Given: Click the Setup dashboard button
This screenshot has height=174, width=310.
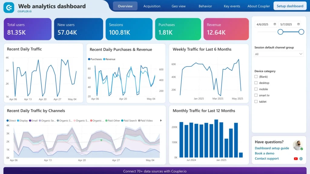Looking at the screenshot, I should pyautogui.click(x=290, y=6).
